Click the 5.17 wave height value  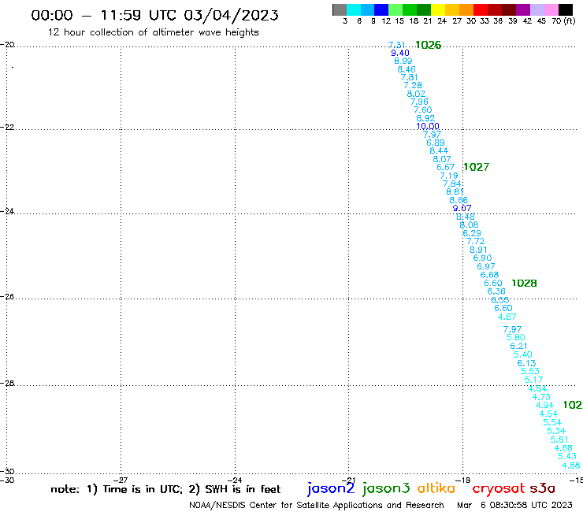click(x=533, y=380)
